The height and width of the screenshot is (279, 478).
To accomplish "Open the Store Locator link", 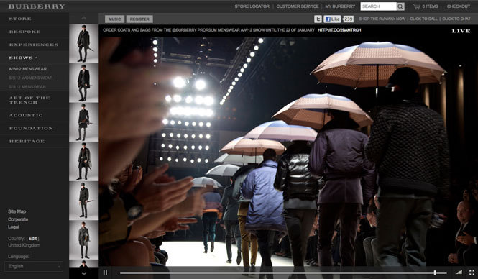I will pos(252,6).
